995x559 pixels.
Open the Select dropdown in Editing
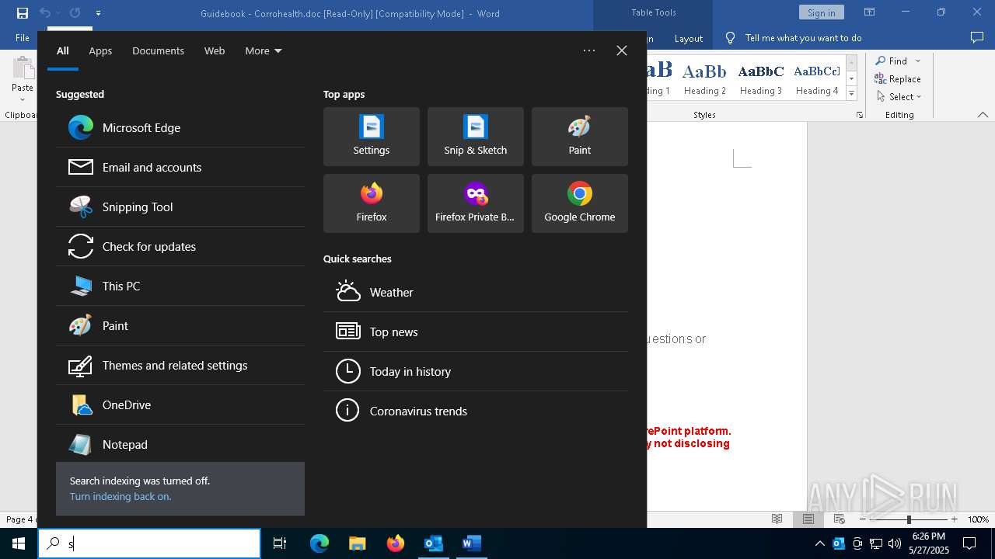pos(899,96)
